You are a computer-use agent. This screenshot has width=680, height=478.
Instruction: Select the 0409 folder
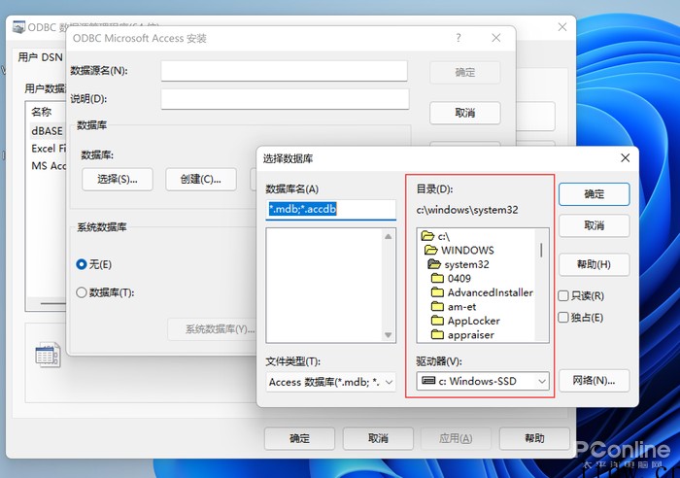pyautogui.click(x=451, y=279)
